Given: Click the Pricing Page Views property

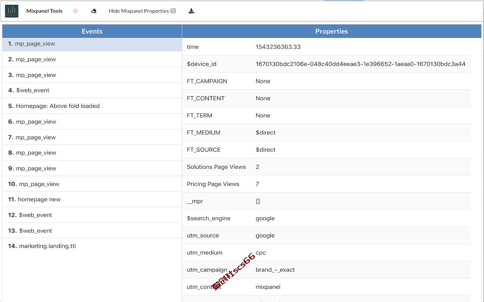Looking at the screenshot, I should [x=213, y=184].
